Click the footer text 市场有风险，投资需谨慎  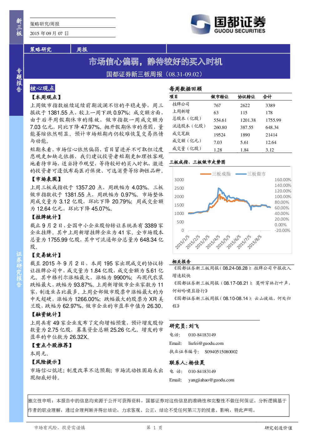(x=59, y=427)
